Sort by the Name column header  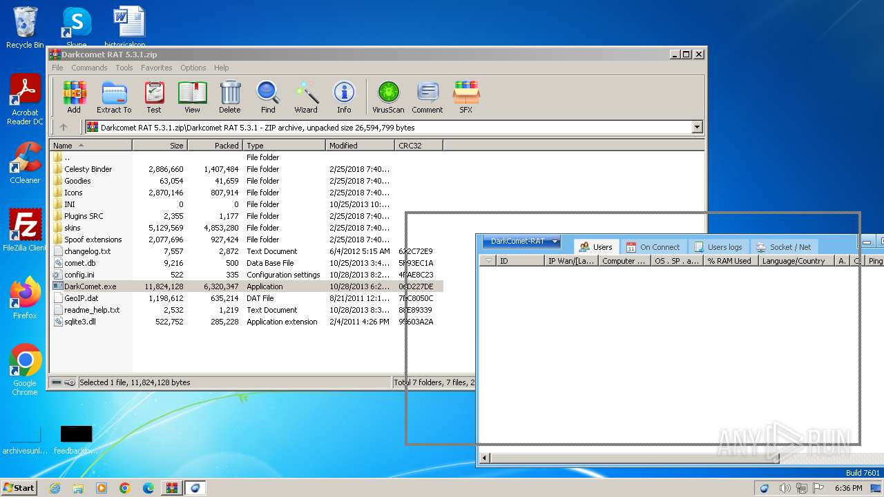tap(90, 146)
